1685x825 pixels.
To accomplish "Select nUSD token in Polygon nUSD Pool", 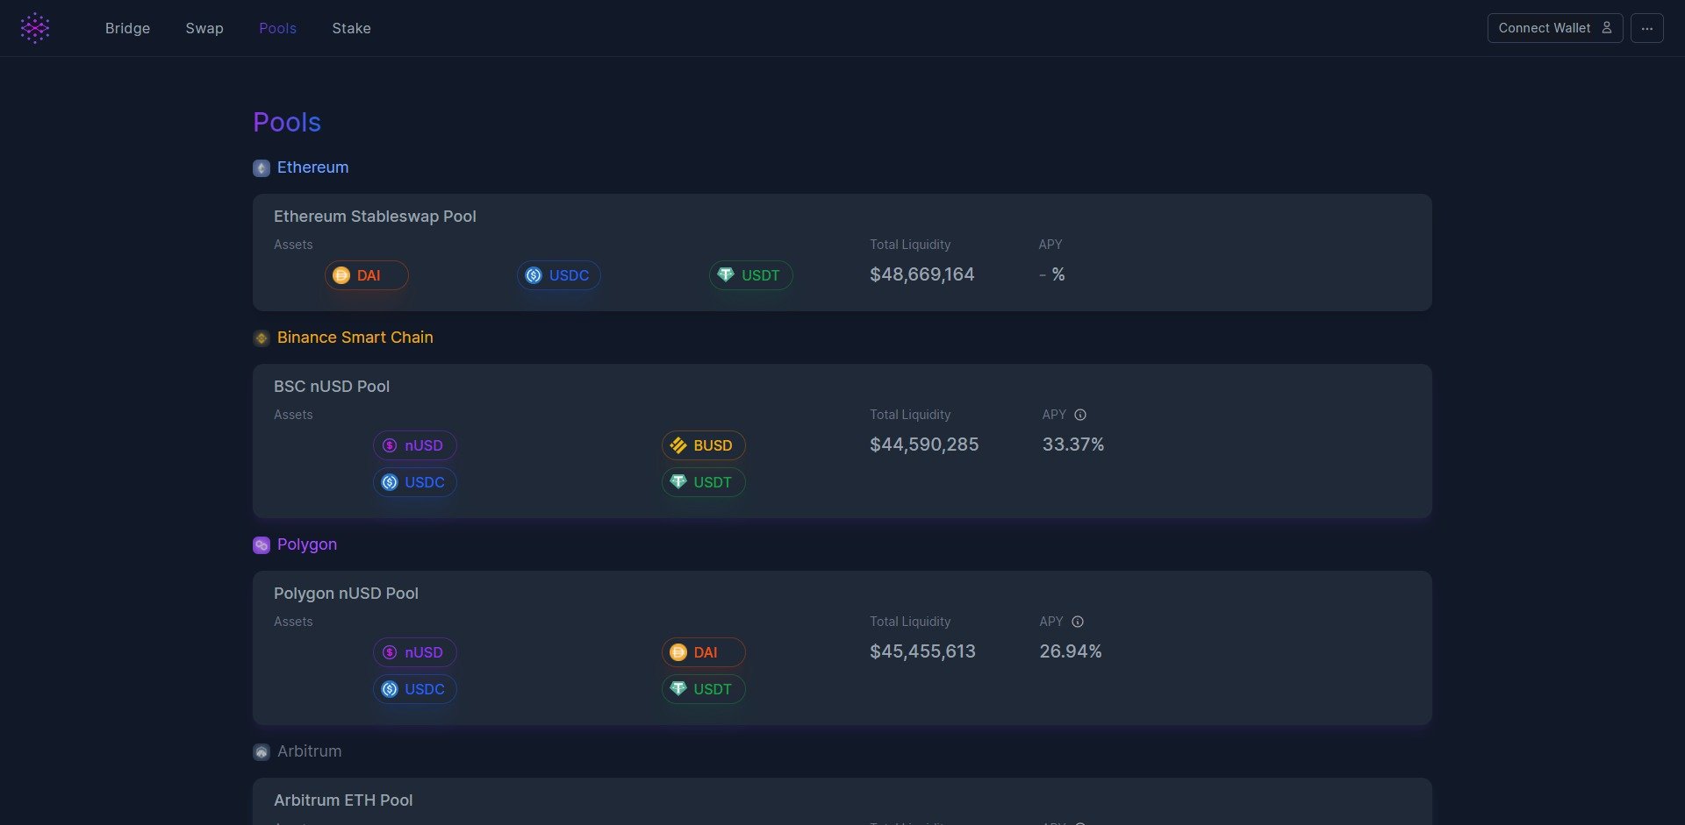I will [x=414, y=652].
